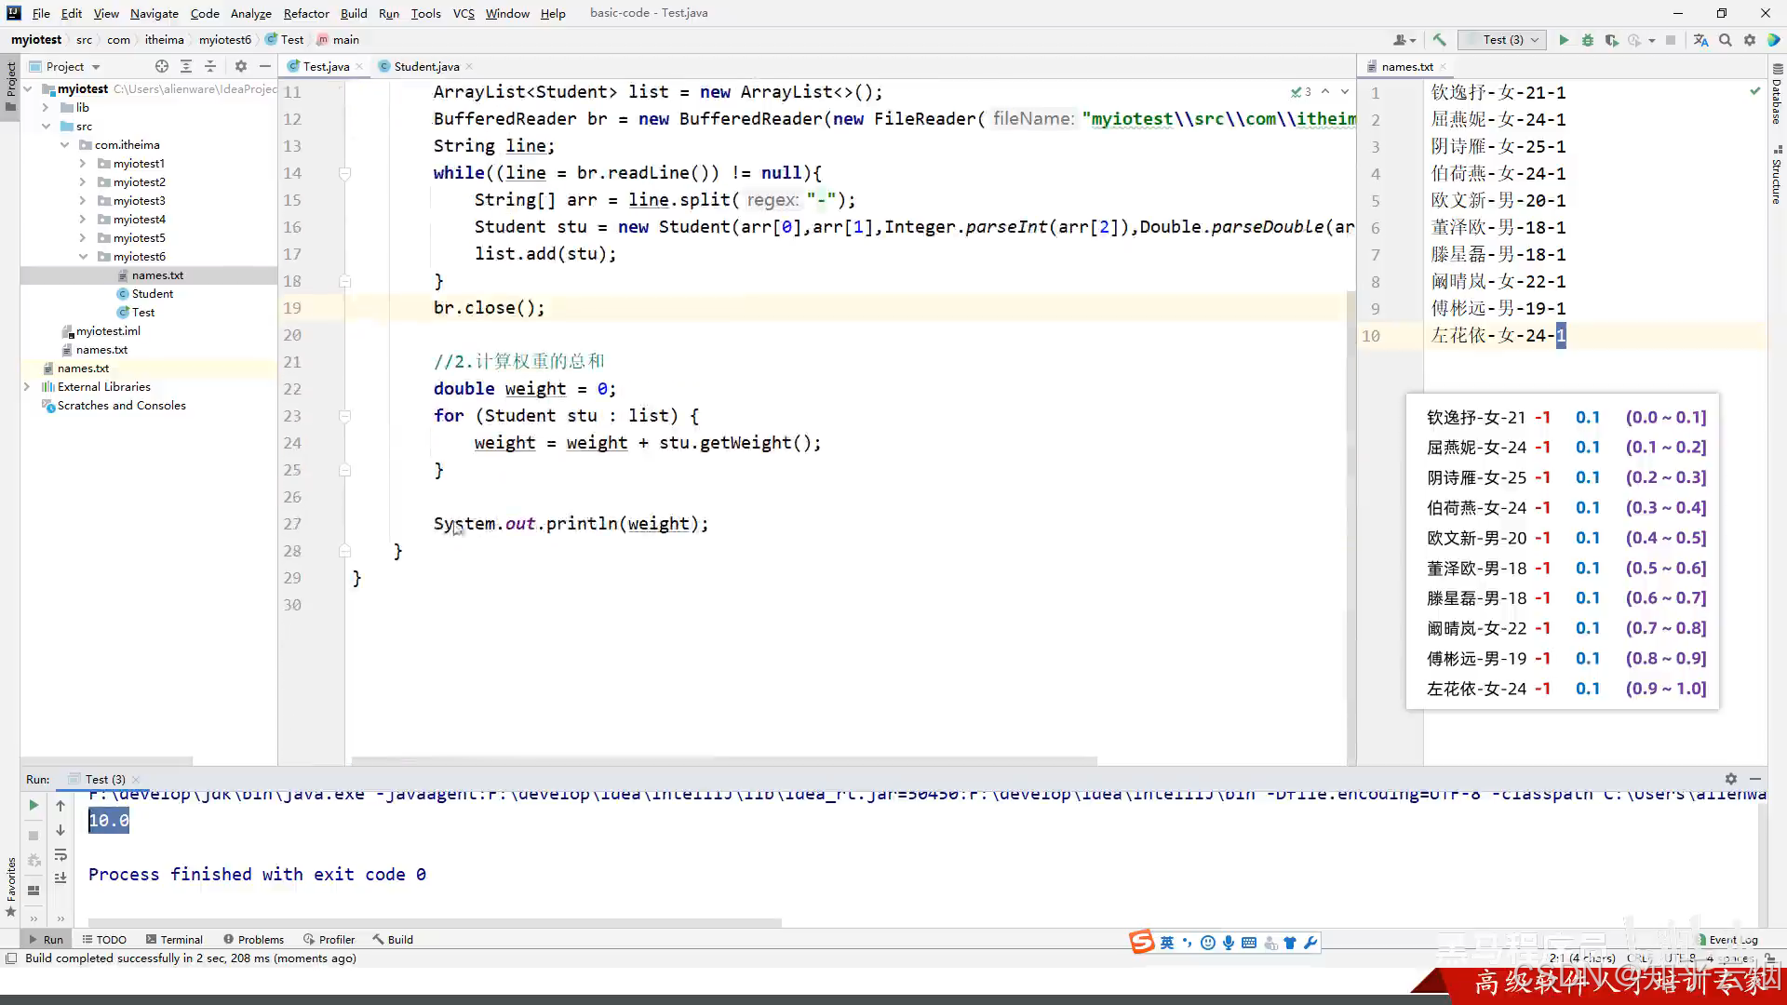
Task: Collapse the myiotest6 folder
Action: coord(83,257)
